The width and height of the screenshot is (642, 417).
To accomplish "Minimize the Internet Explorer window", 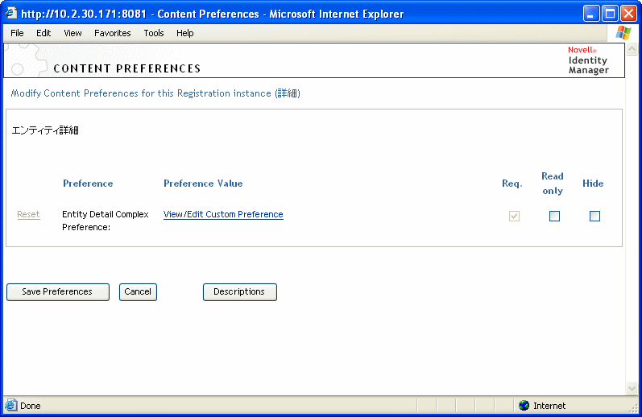I will pyautogui.click(x=590, y=14).
